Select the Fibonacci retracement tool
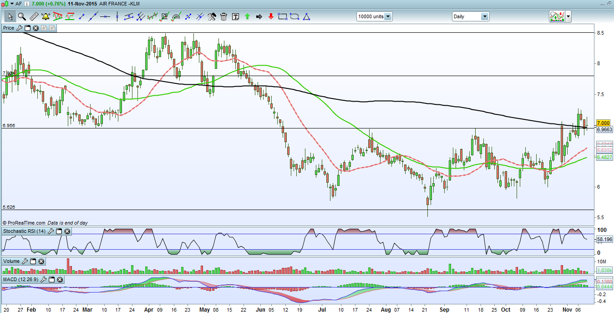 click(x=164, y=17)
